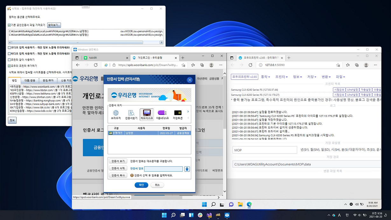
Task: Open Windows Sandbox icon on host taskbar
Action: [227, 215]
